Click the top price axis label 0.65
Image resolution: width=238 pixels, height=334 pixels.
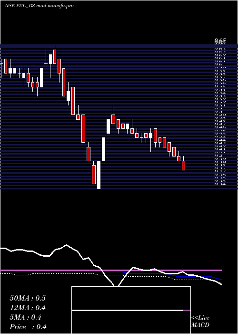pos(220,41)
